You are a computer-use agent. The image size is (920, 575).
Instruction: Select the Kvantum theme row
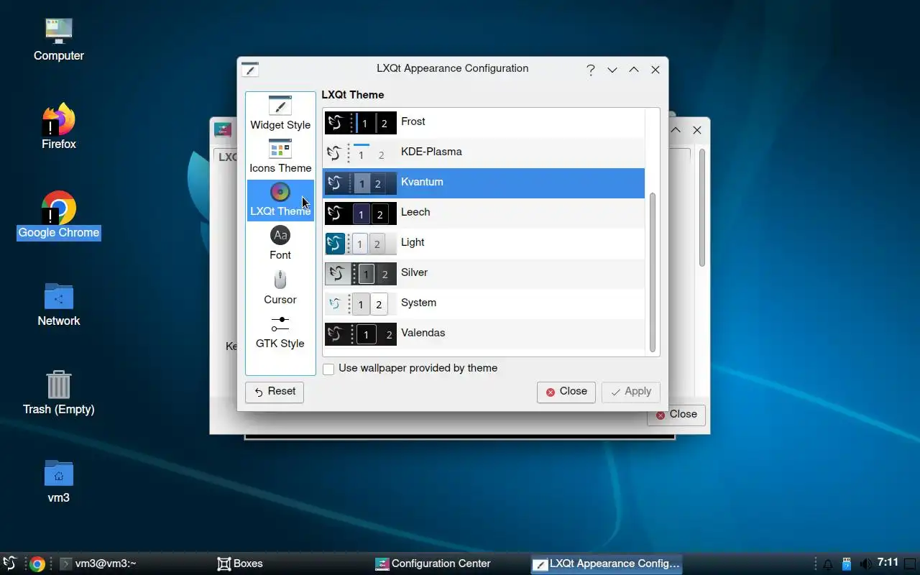click(484, 183)
